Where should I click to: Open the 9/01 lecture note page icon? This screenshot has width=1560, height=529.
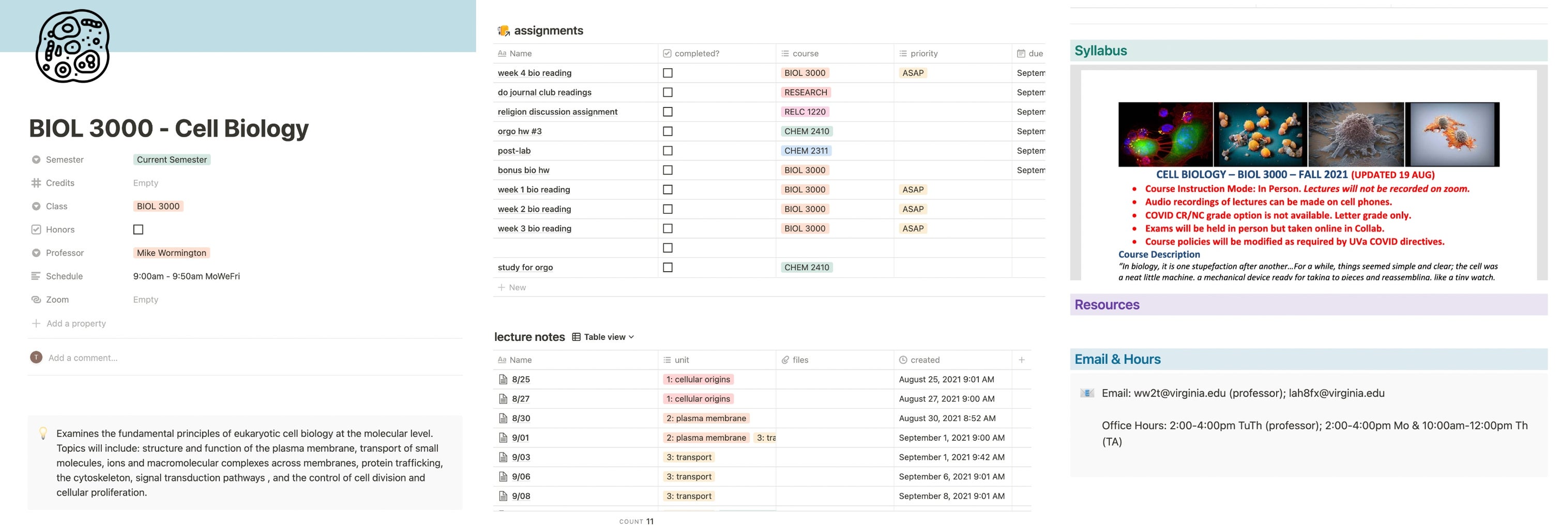point(503,438)
